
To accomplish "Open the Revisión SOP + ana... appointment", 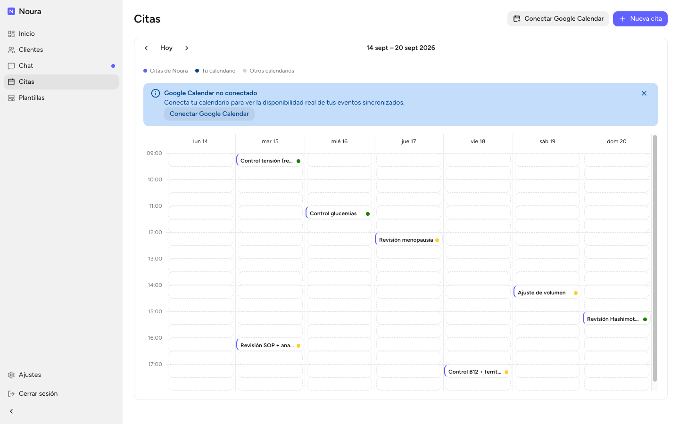I will tap(270, 345).
